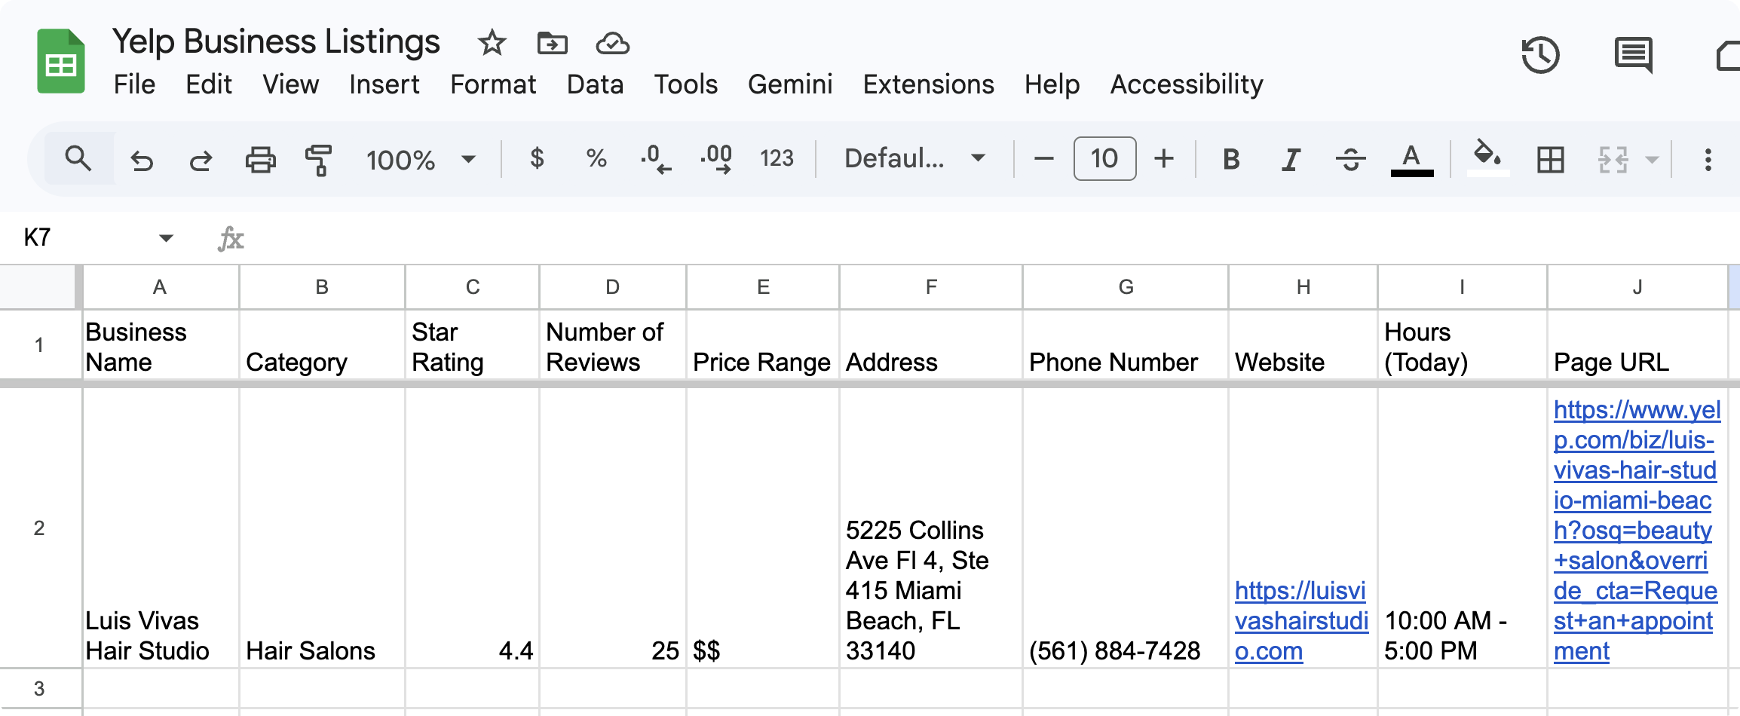Open the borders grid tool

click(1550, 160)
